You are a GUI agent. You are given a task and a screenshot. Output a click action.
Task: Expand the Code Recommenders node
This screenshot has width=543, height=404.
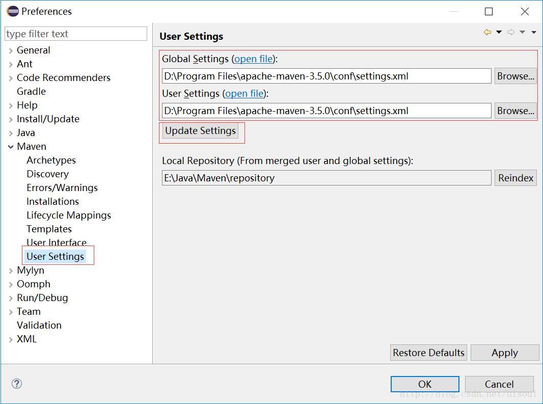(11, 78)
